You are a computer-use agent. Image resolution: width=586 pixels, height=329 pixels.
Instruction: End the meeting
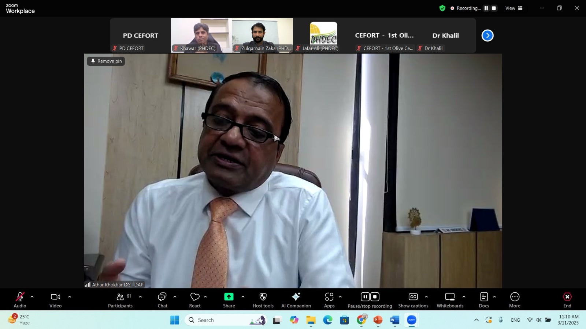(x=567, y=300)
